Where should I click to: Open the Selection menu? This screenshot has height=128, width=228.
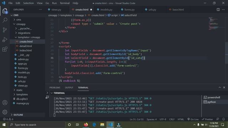pyautogui.click(x=28, y=3)
